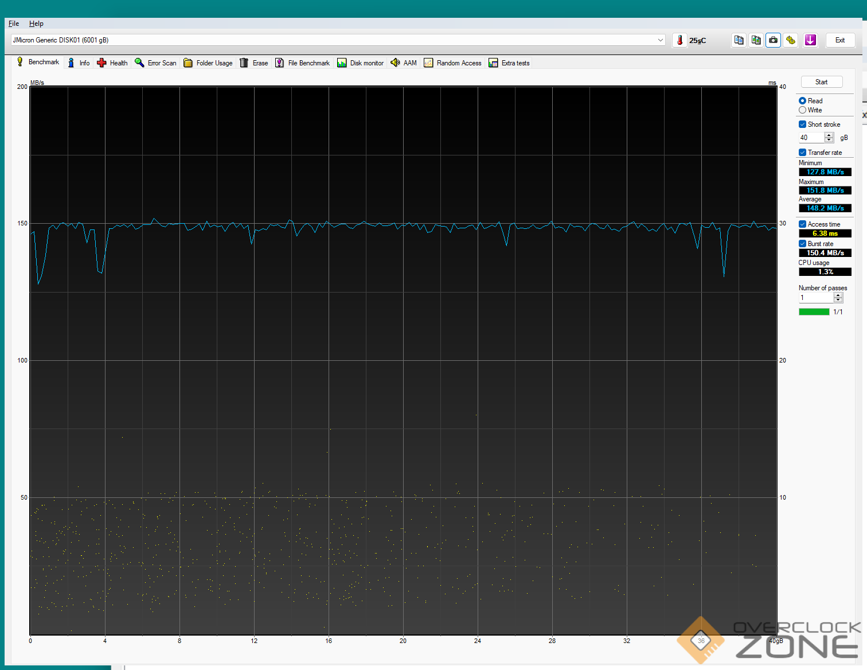Click the Exit button
The image size is (867, 670).
coord(840,40)
